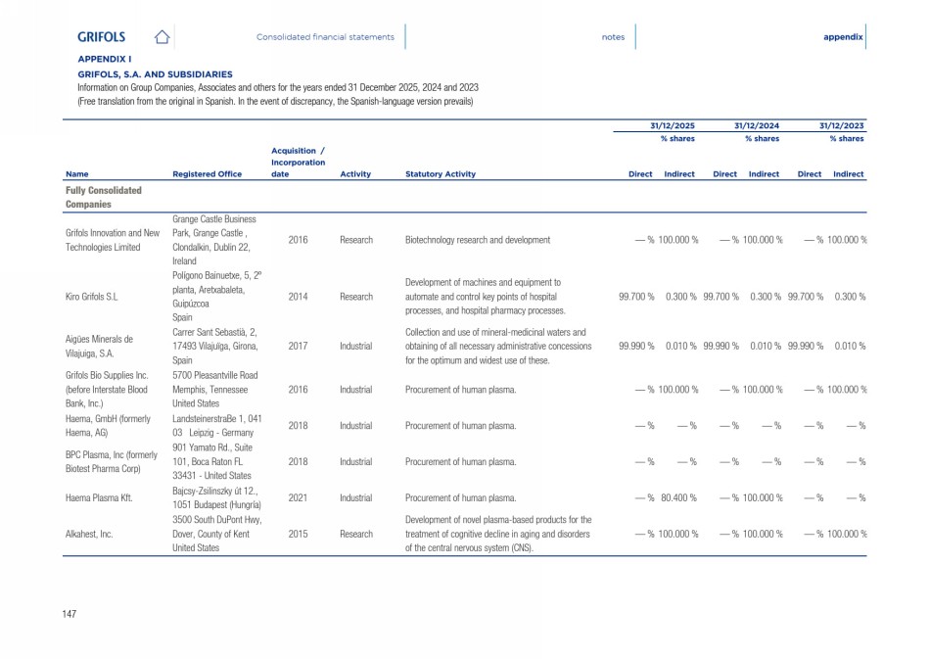Click the Registered Office column header

207,174
